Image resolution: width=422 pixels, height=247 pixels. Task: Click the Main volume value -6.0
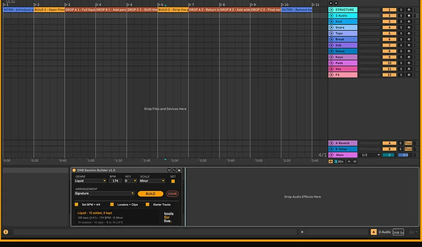[405, 155]
